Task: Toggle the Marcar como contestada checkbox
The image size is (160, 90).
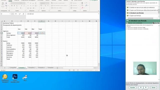Action: click(127, 23)
